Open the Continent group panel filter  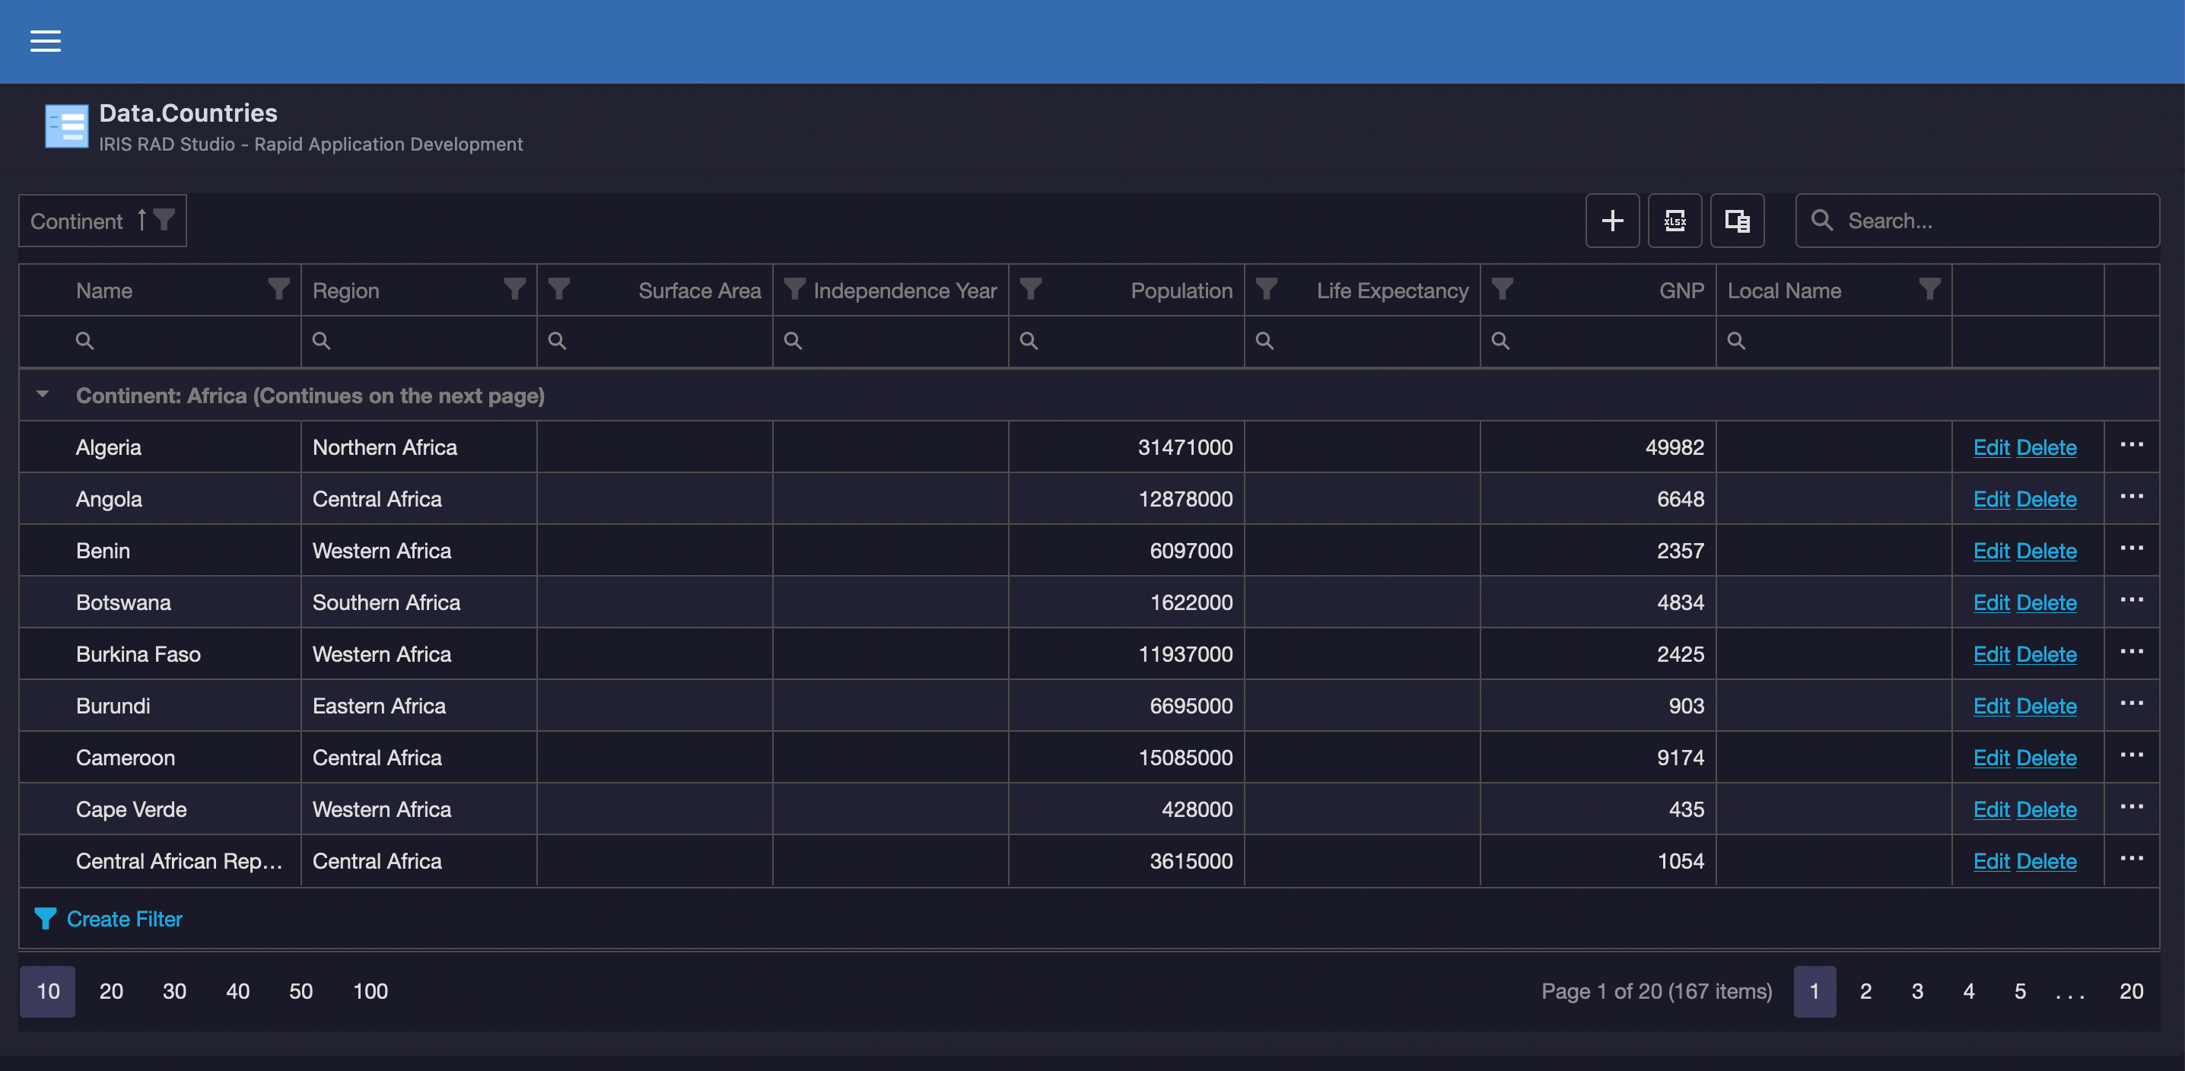coord(164,220)
